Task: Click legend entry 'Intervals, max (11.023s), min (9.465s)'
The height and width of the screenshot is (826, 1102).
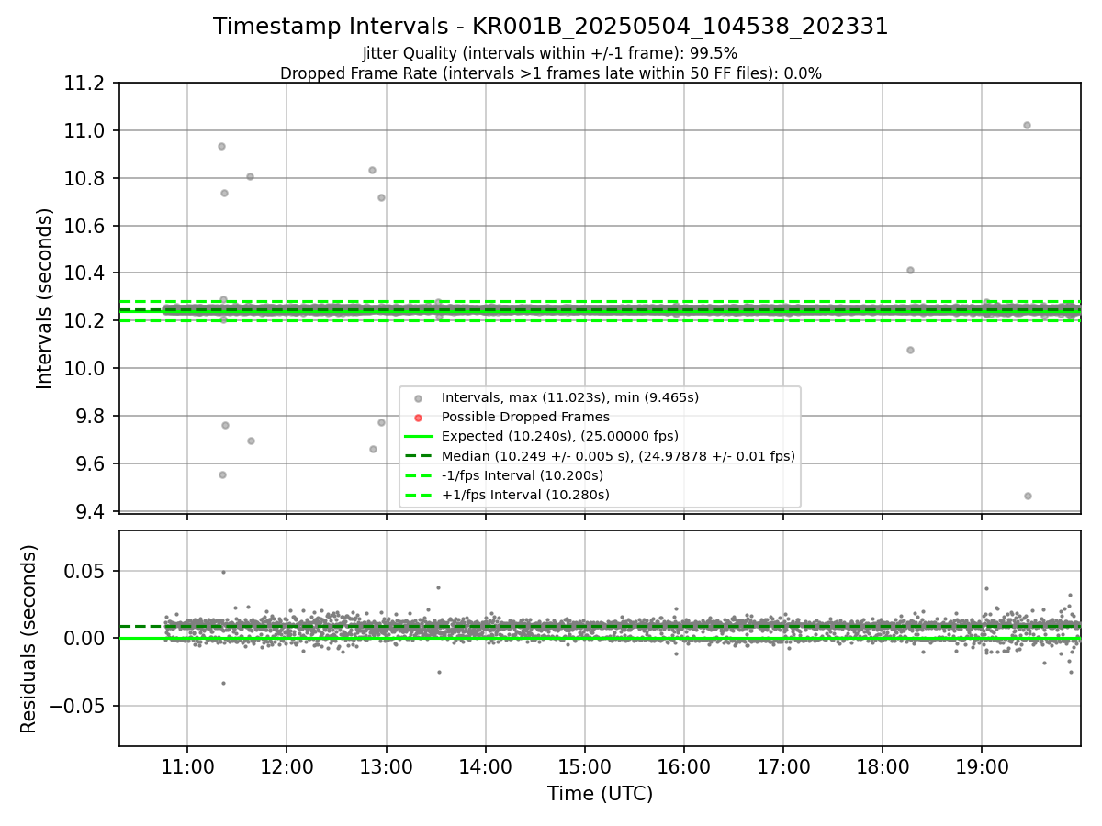Action: [570, 397]
